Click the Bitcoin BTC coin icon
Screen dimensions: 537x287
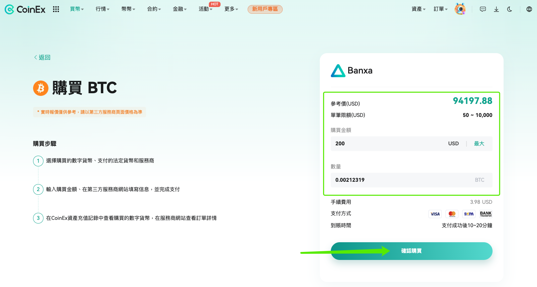point(41,88)
